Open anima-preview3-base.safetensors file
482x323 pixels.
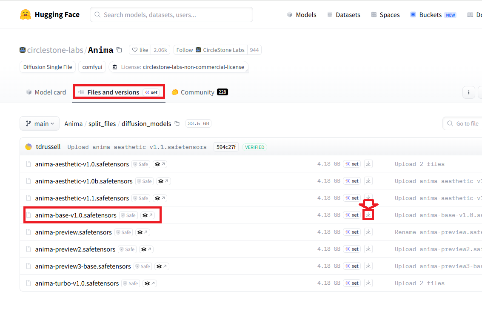[x=83, y=266]
